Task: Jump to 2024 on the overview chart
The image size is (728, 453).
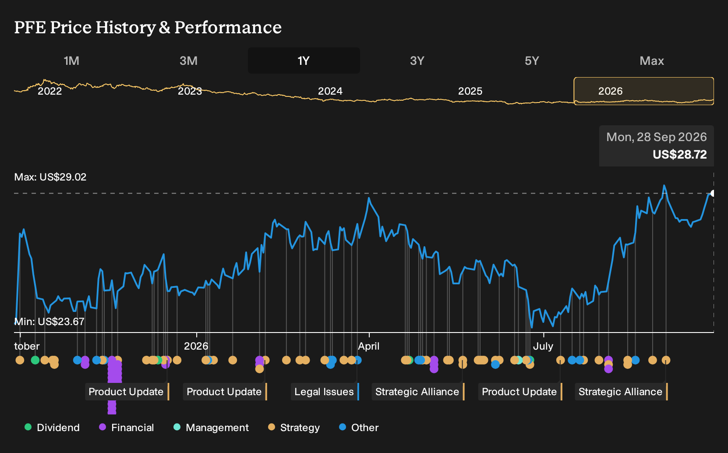Action: pyautogui.click(x=330, y=91)
